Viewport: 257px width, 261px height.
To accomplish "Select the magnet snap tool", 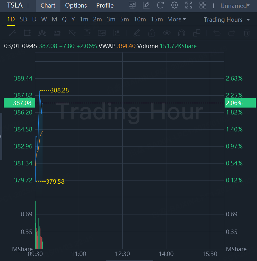I will point(182,33).
